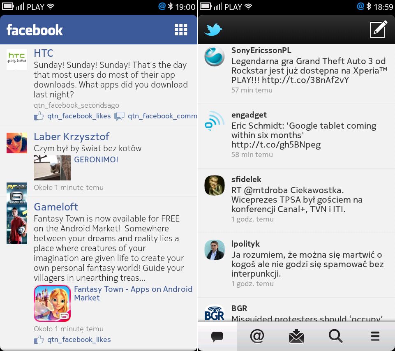Image resolution: width=395 pixels, height=351 pixels.
Task: Open the Facebook grid menu icon
Action: [x=181, y=30]
